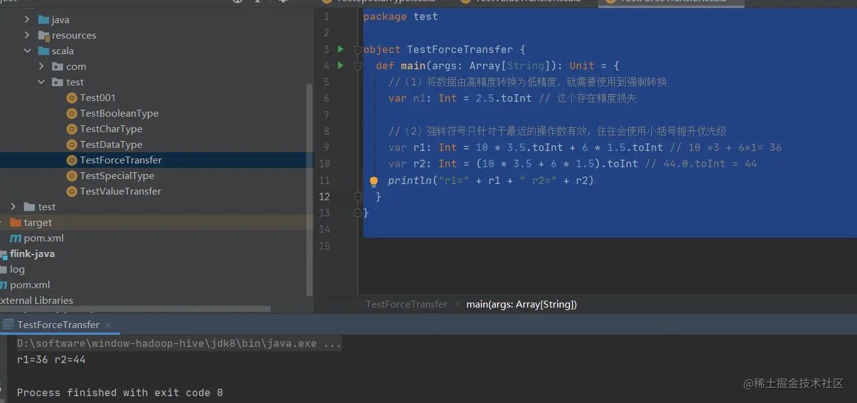This screenshot has height=403, width=857.
Task: Select the log folder
Action: (x=18, y=269)
